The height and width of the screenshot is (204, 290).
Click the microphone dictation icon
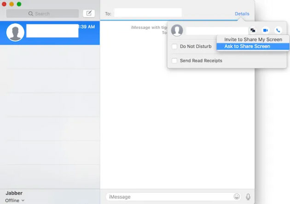click(x=248, y=197)
